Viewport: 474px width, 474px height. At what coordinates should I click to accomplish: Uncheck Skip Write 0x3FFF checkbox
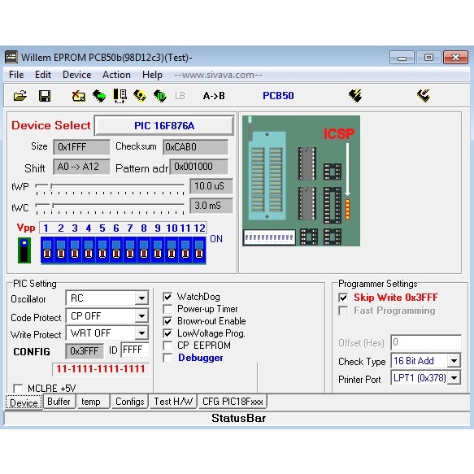[x=343, y=298]
